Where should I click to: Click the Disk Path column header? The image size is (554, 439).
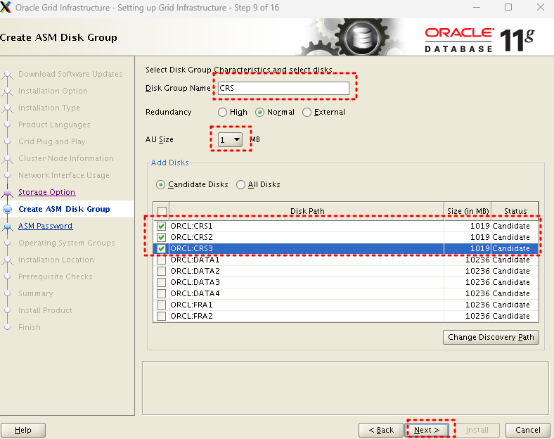pos(307,211)
